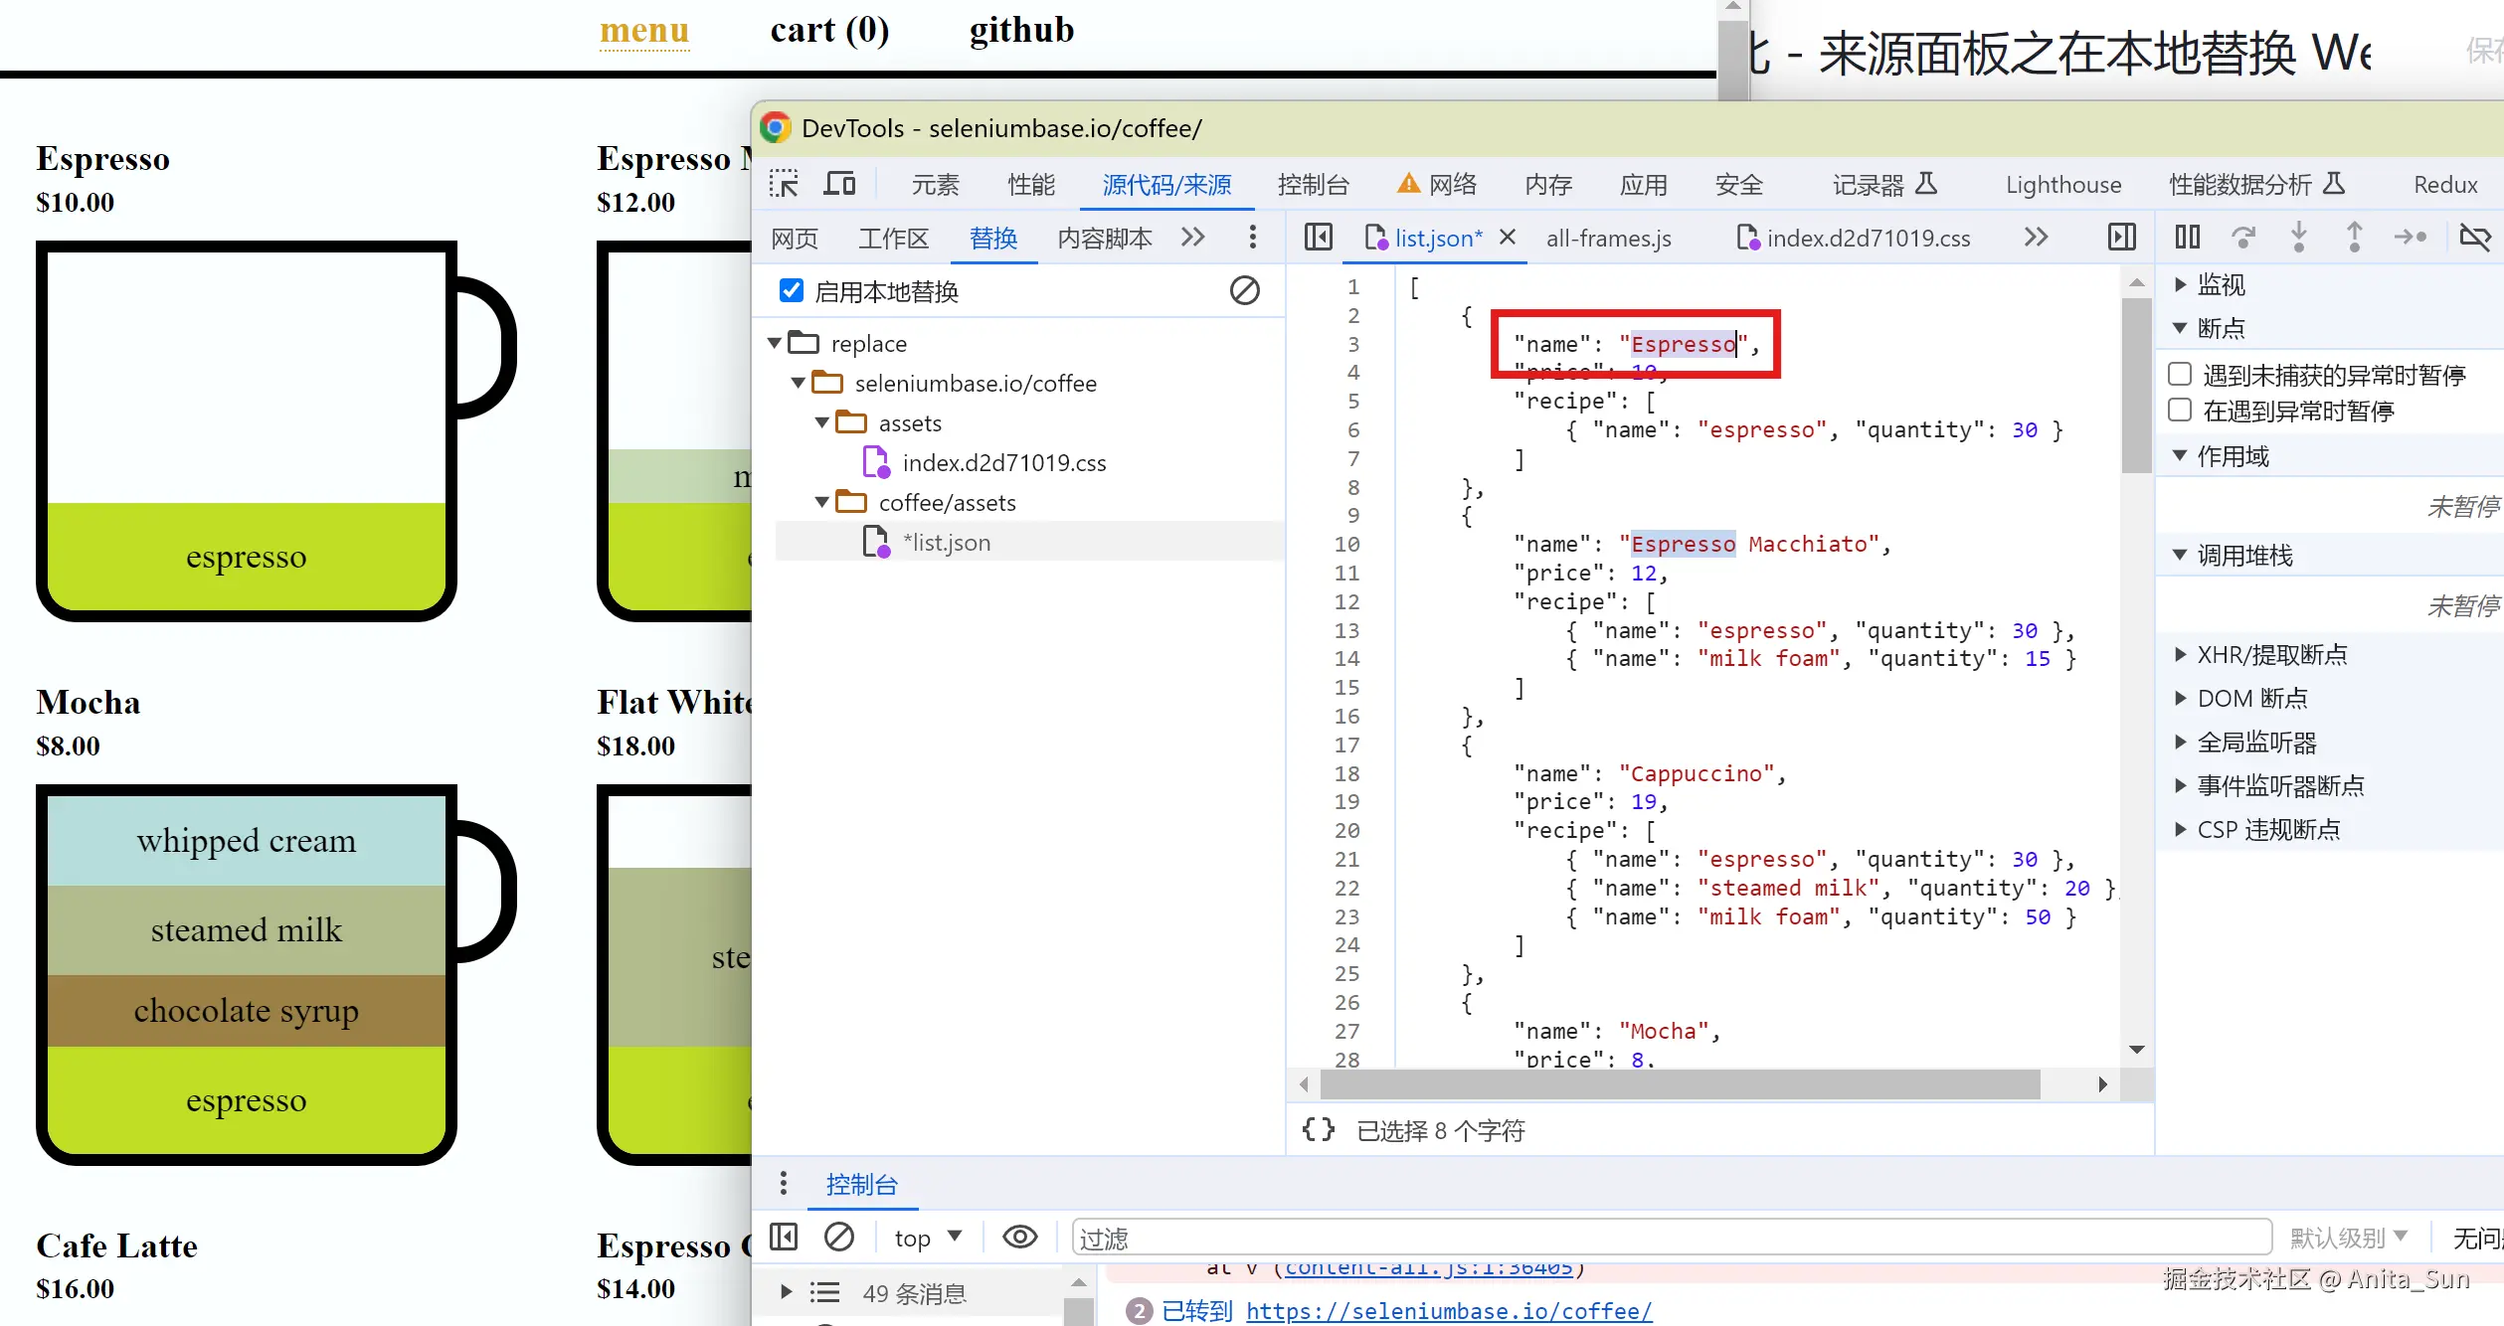This screenshot has width=2504, height=1326.
Task: Enable 在遇到异常时暂停 checkbox
Action: pyautogui.click(x=2180, y=410)
